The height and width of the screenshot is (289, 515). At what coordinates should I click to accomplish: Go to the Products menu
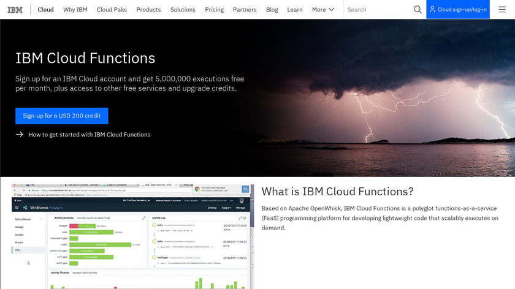[148, 10]
